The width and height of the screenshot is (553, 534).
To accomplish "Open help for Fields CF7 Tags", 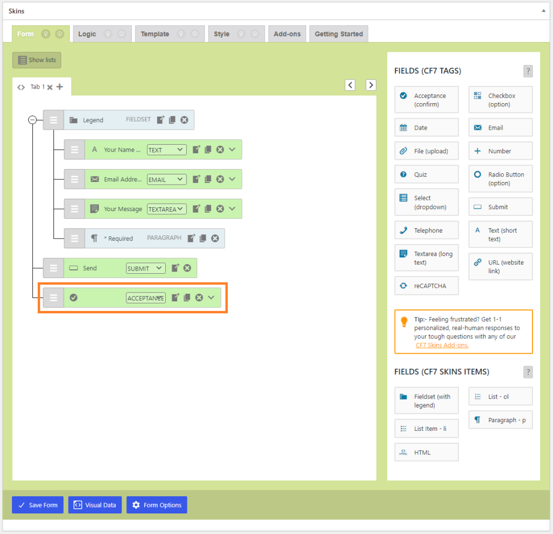I will (528, 71).
